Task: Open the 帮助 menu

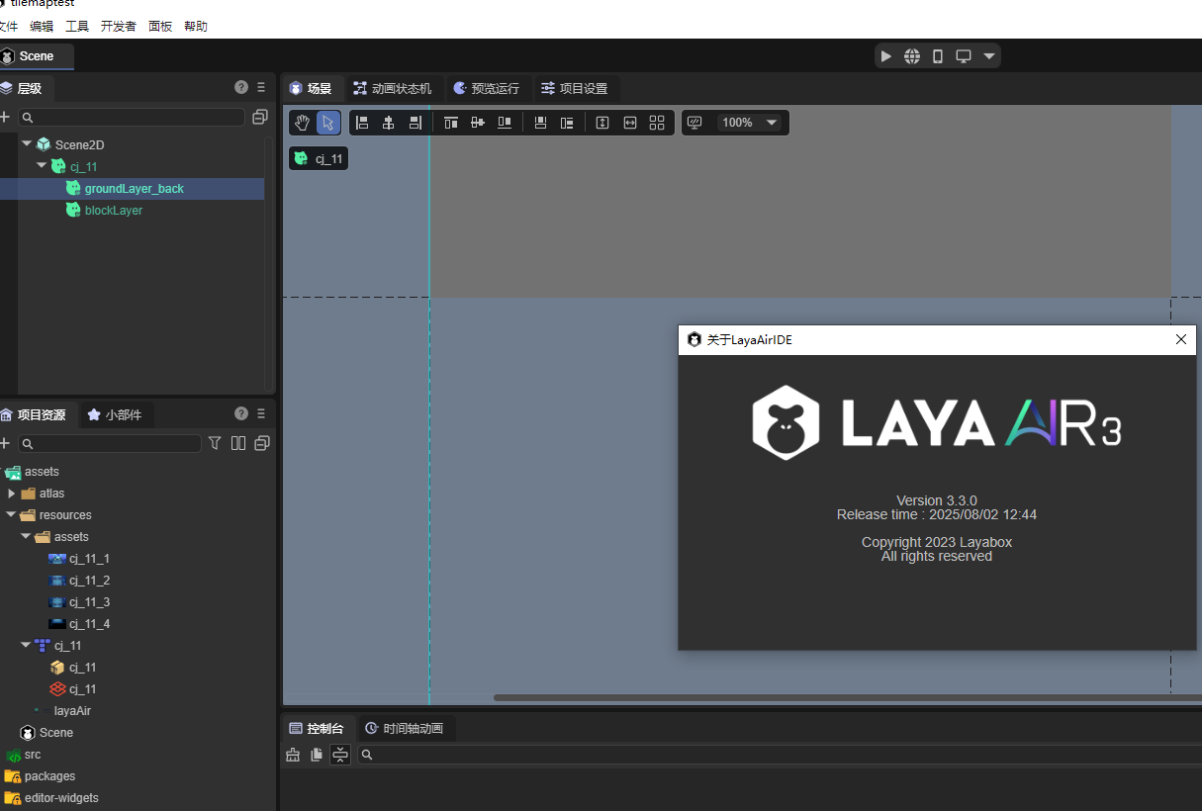Action: (196, 27)
